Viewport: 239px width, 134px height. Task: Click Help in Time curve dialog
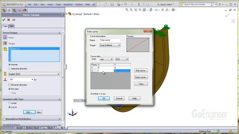click(134, 98)
